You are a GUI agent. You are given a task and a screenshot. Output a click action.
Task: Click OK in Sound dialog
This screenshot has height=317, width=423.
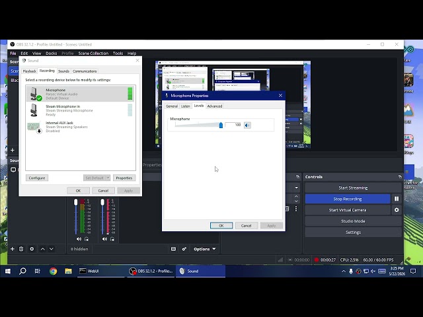click(x=78, y=191)
